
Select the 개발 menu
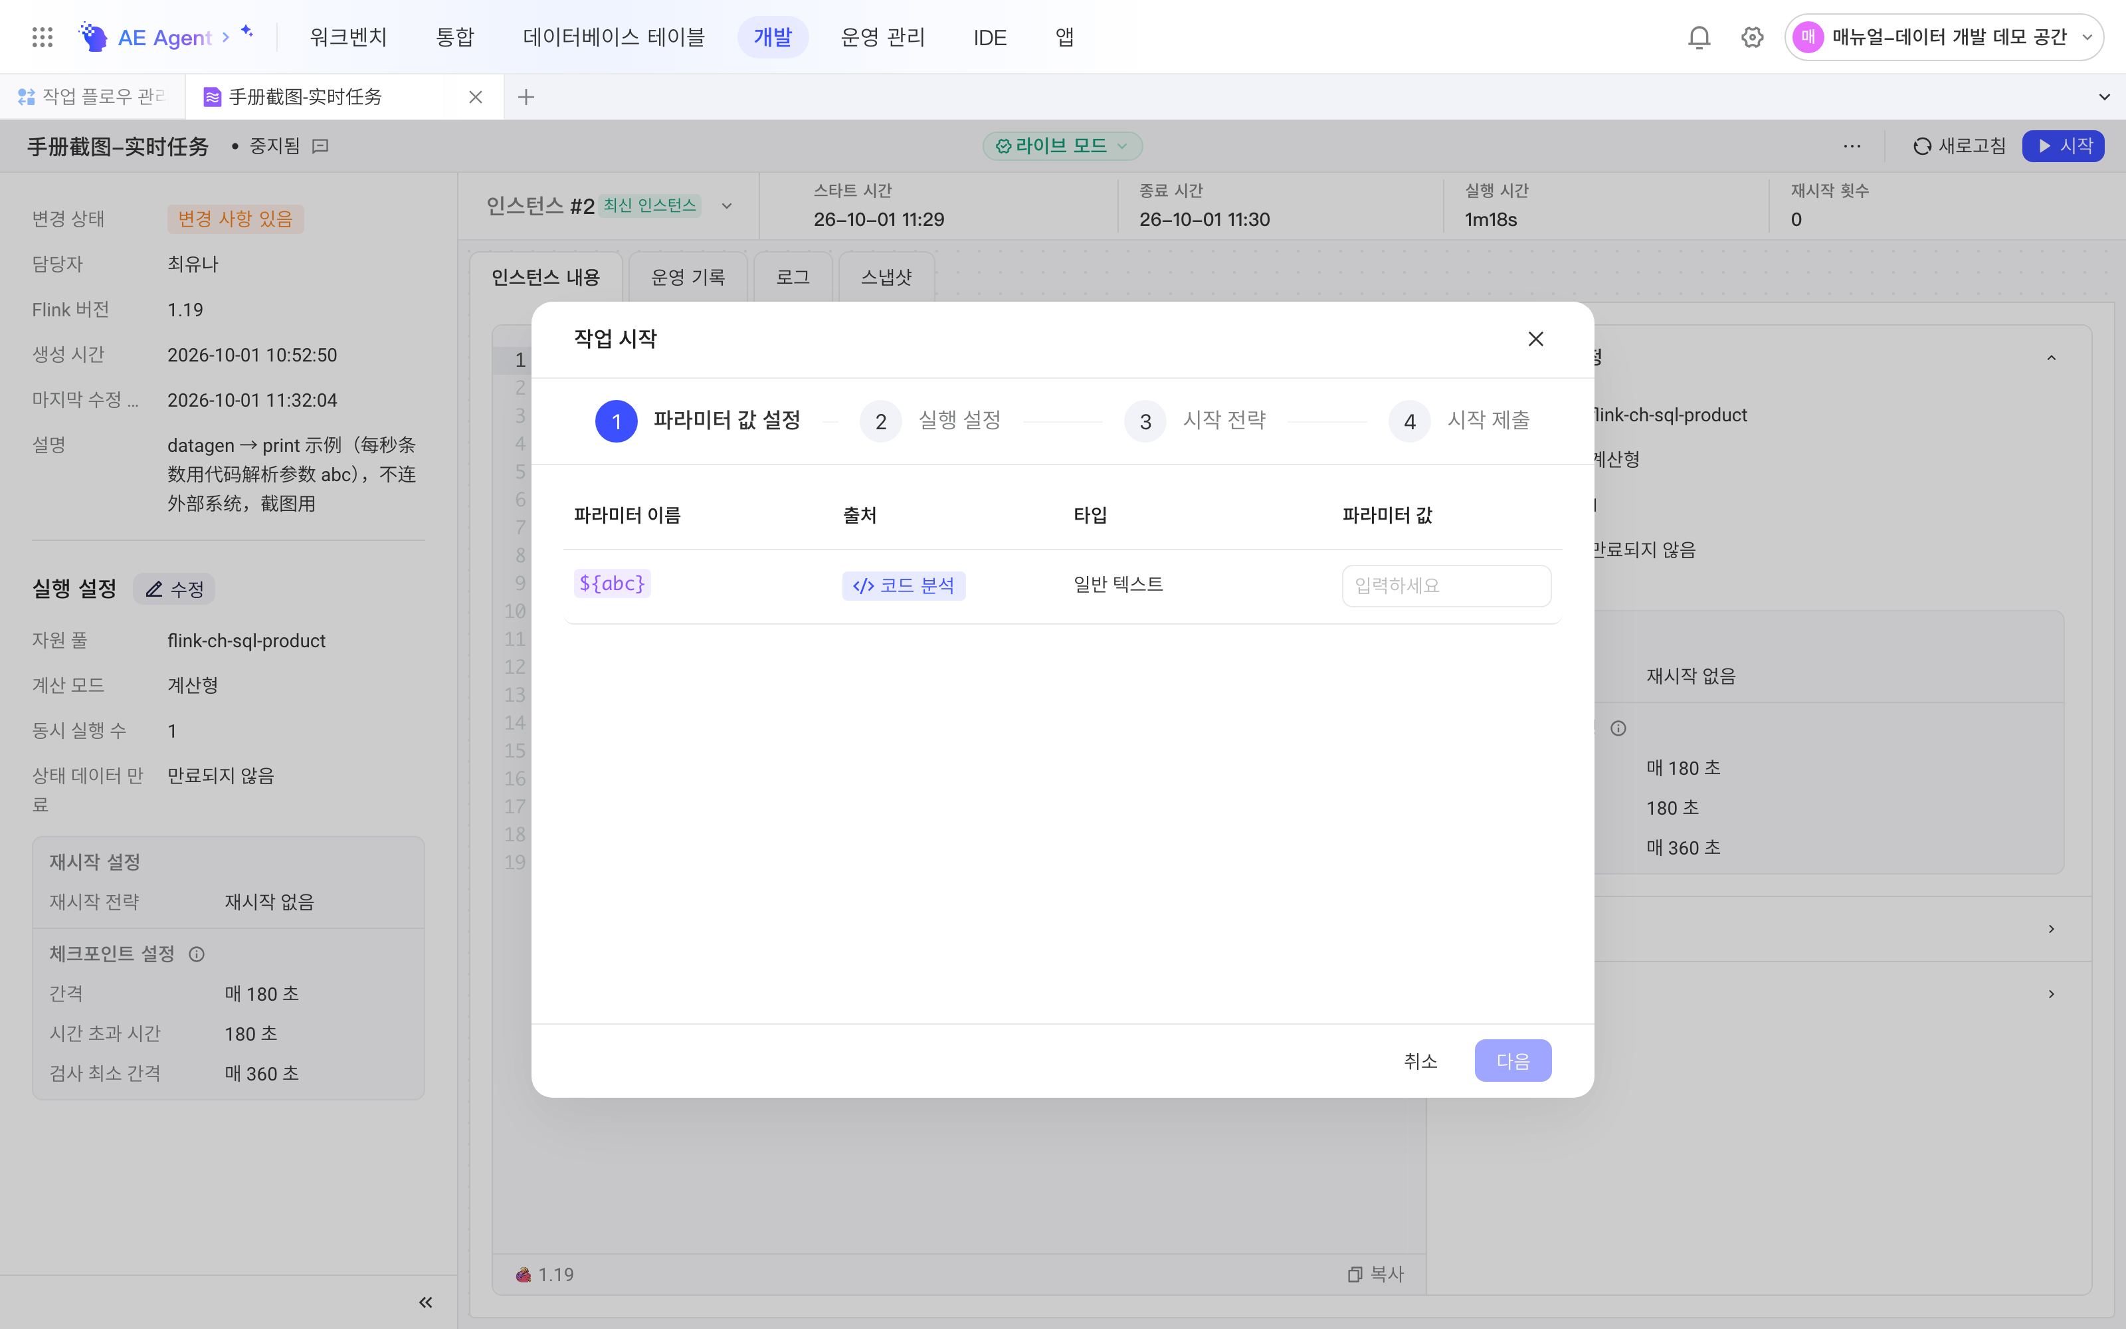772,37
